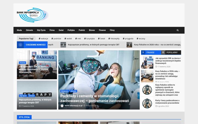The image size is (198, 124).
Task: Switch to the Popularny sidebar tab
Action: pos(171,52)
